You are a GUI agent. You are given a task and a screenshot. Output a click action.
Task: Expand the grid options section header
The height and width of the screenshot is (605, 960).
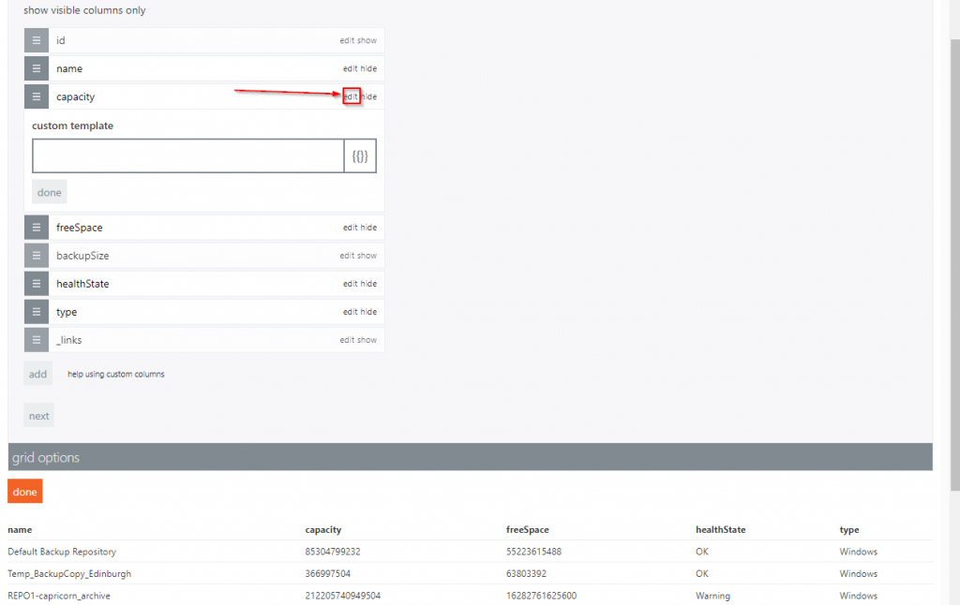(471, 457)
